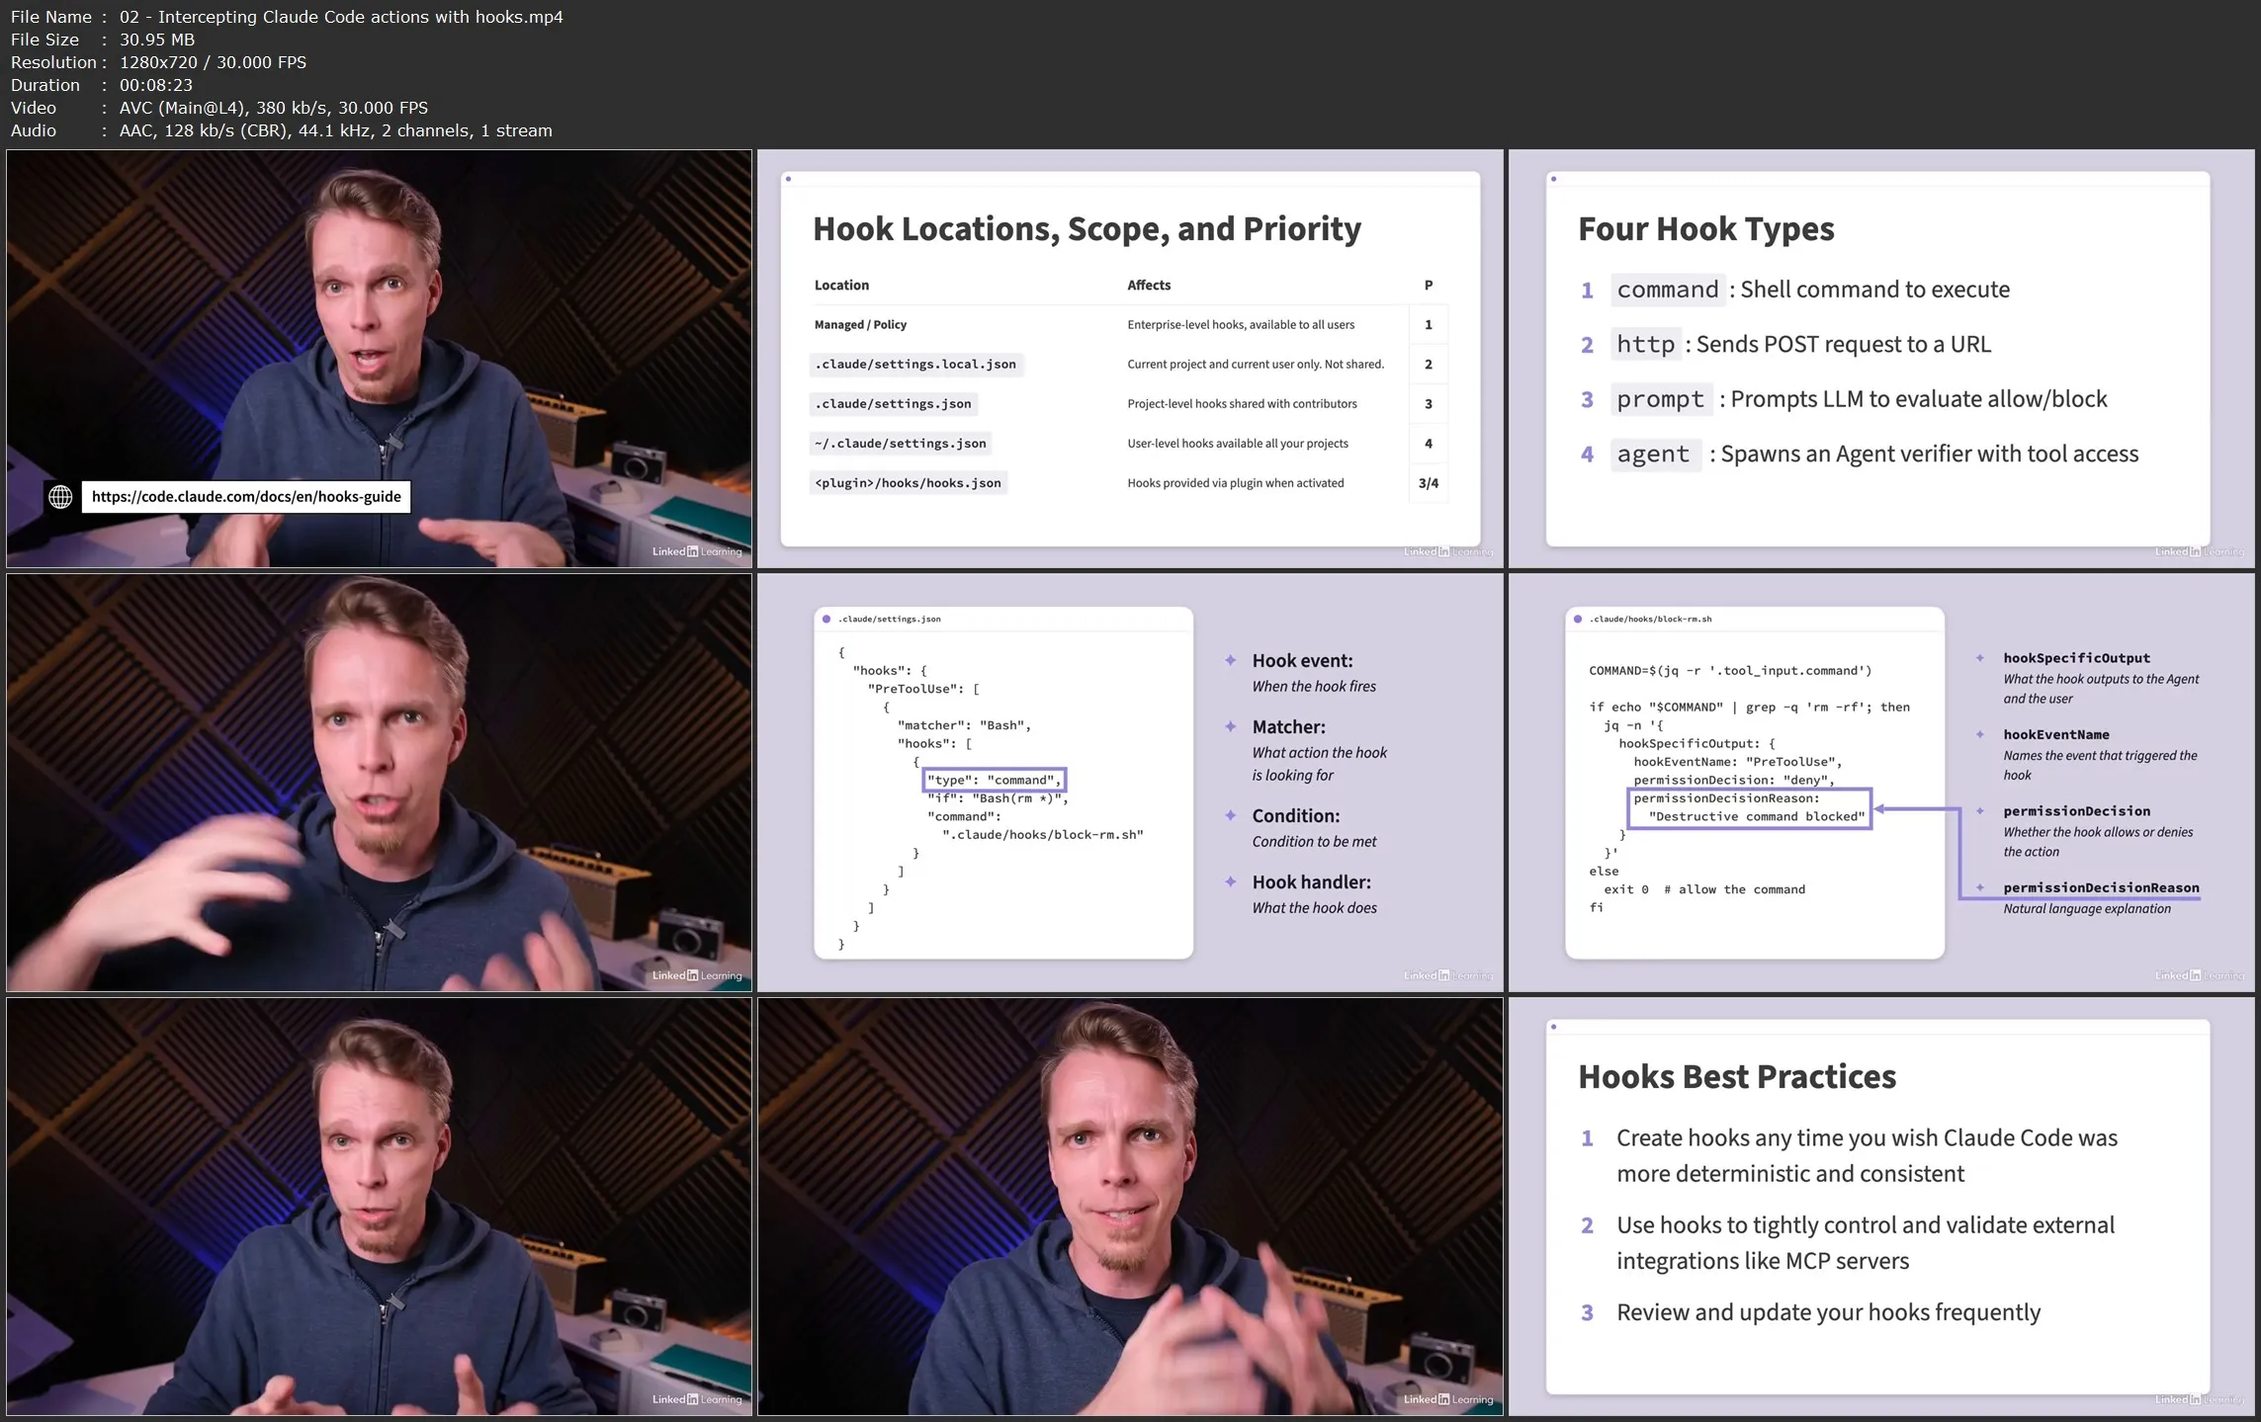2261x1422 pixels.
Task: Click 'Spawns an Agent verifier with tool access'
Action: coord(1930,455)
